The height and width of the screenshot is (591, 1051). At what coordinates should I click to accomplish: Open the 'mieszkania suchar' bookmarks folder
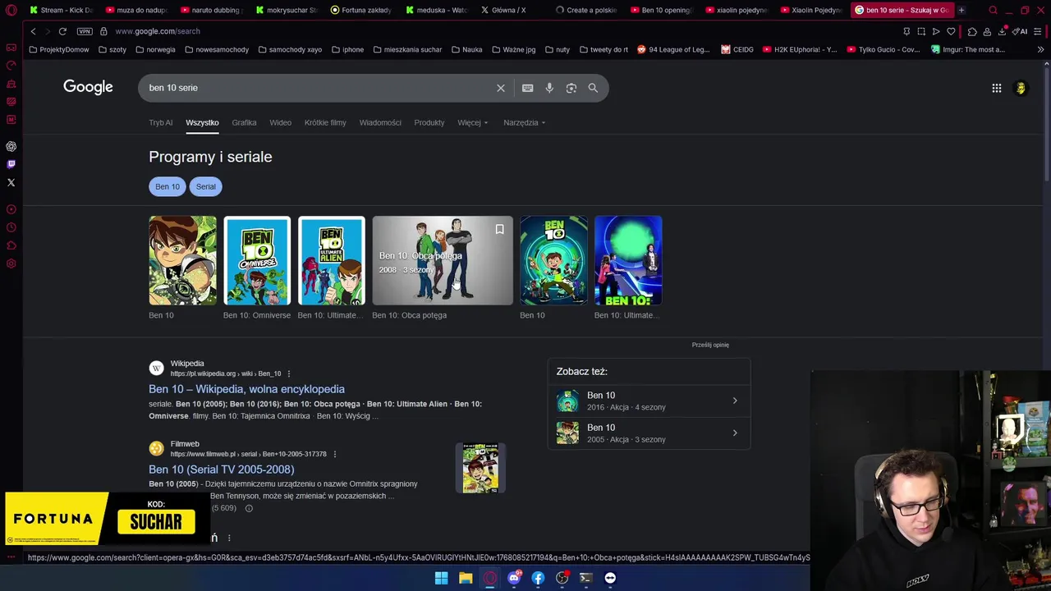pyautogui.click(x=407, y=49)
